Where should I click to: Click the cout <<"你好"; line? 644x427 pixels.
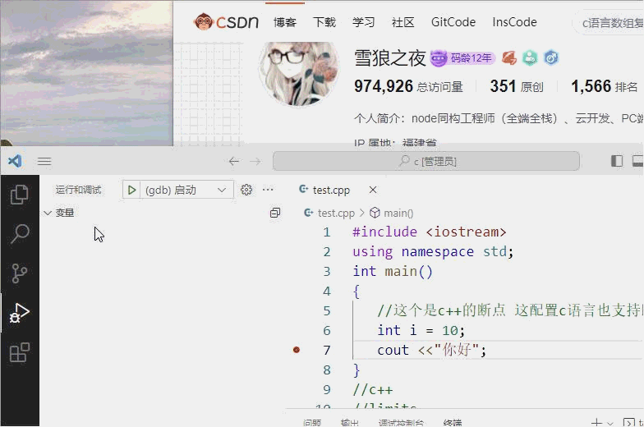point(432,350)
